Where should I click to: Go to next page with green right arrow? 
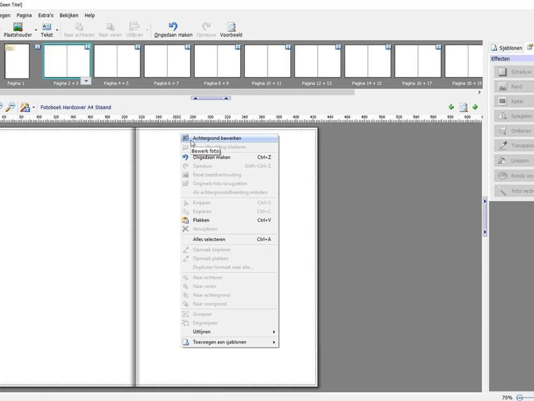475,107
